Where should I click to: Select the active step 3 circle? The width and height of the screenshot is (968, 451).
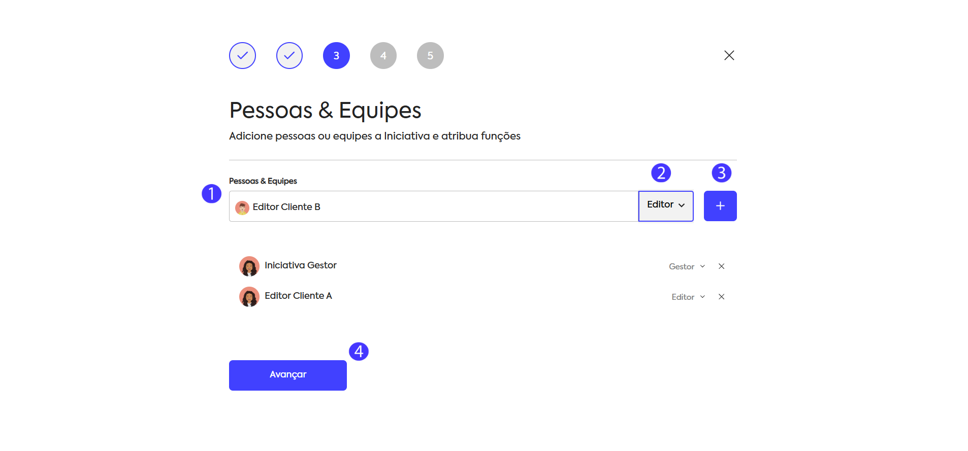336,55
